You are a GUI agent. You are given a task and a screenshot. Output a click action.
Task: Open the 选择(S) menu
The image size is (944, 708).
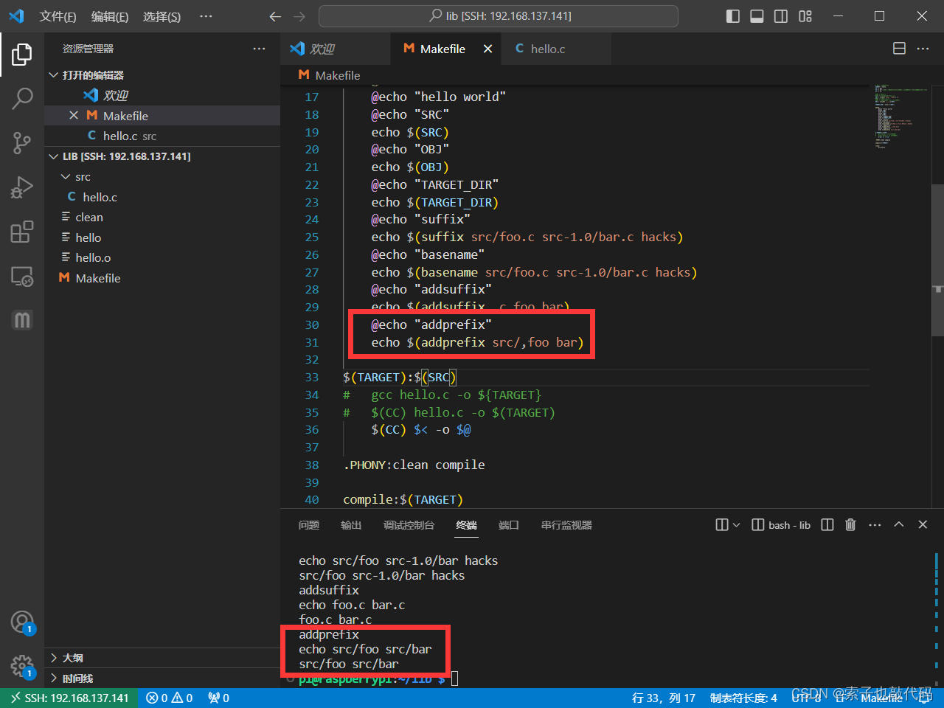tap(162, 16)
